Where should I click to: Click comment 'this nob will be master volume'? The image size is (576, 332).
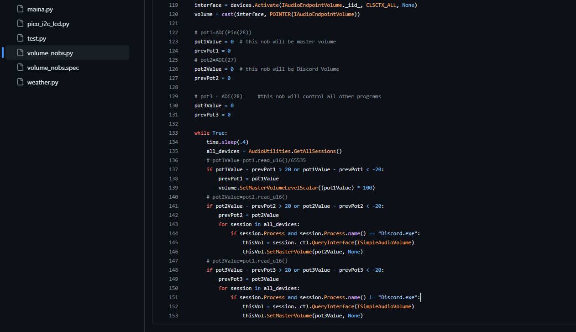tap(288, 42)
